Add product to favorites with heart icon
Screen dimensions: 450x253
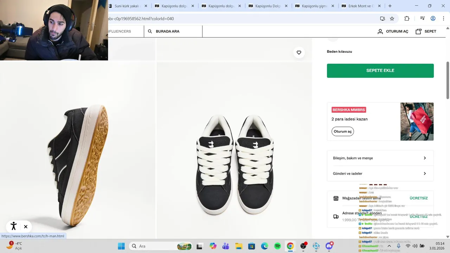pos(299,53)
